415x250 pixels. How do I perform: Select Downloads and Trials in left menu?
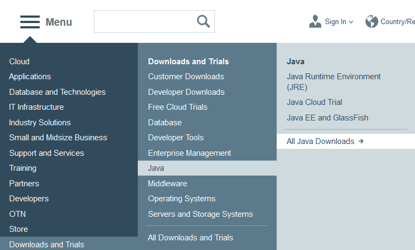pyautogui.click(x=47, y=245)
